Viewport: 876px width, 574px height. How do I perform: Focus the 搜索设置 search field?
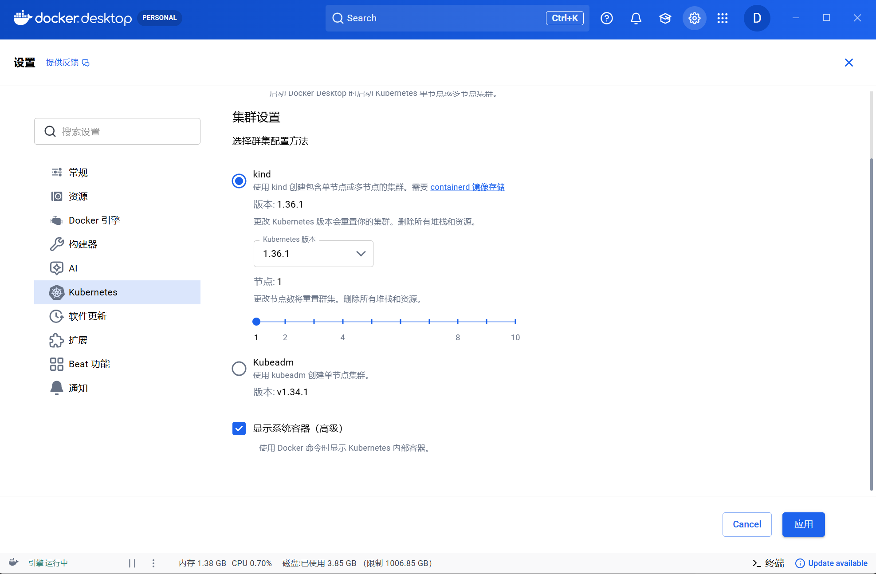[117, 131]
